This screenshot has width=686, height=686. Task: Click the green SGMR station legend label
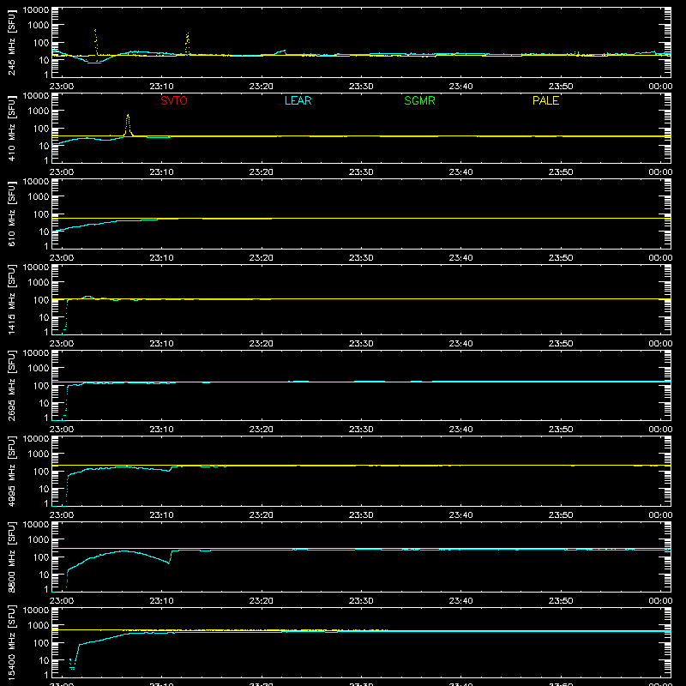coord(419,100)
